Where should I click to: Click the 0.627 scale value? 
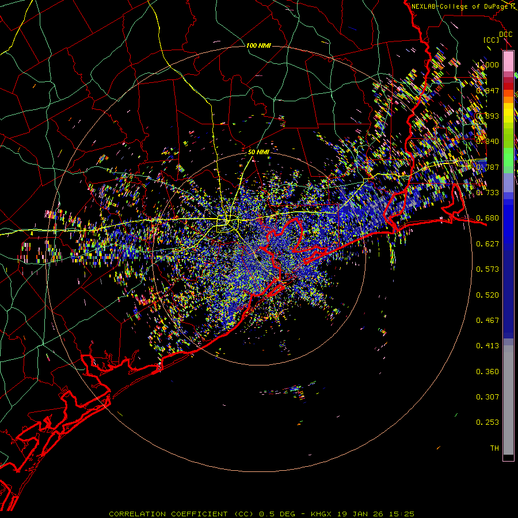487,244
